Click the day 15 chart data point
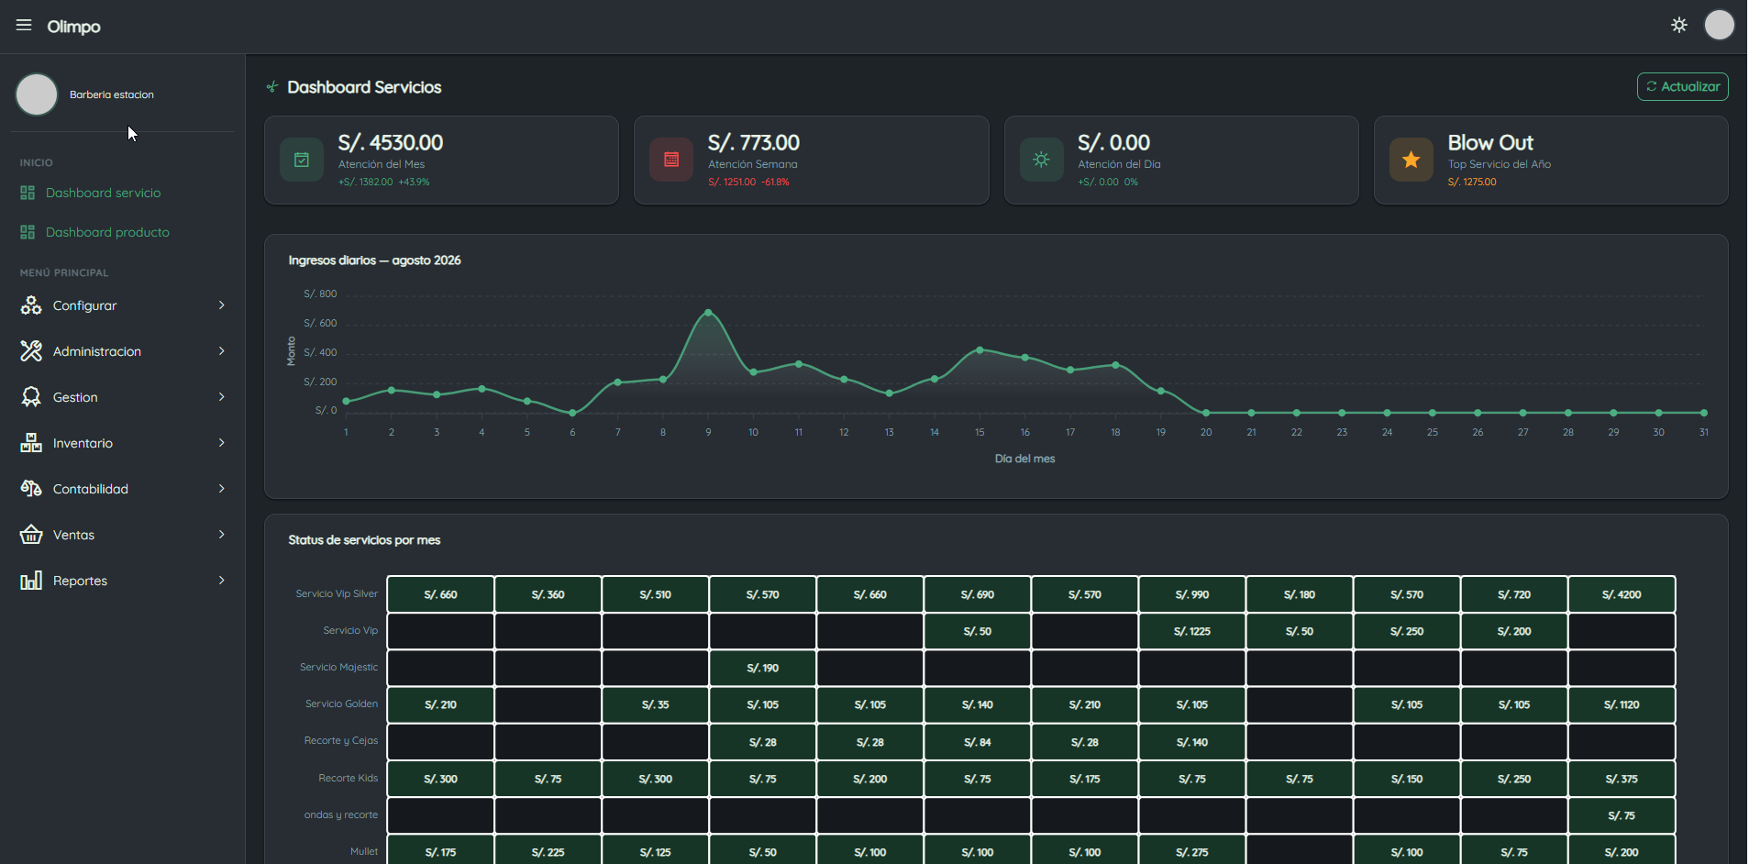1749x864 pixels. point(980,350)
